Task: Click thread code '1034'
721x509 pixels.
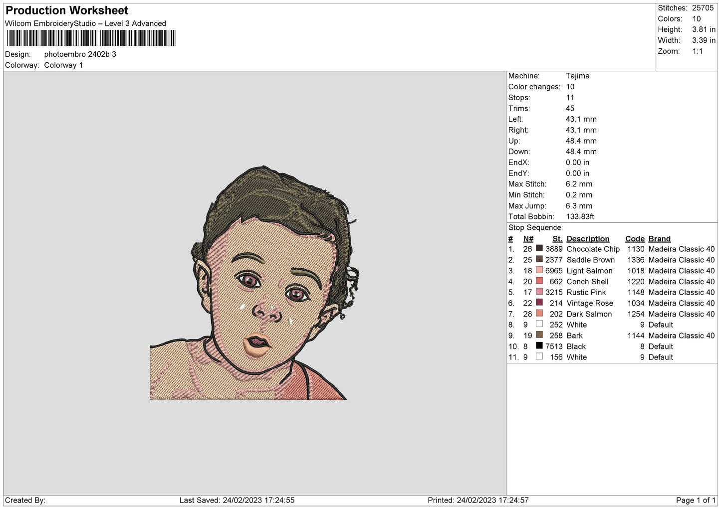Action: pos(636,303)
